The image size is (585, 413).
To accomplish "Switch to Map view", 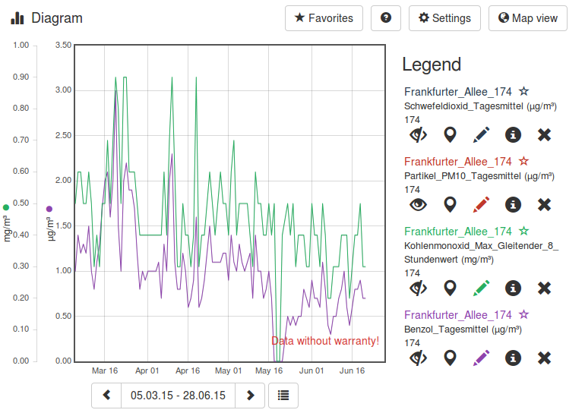I will [x=528, y=18].
